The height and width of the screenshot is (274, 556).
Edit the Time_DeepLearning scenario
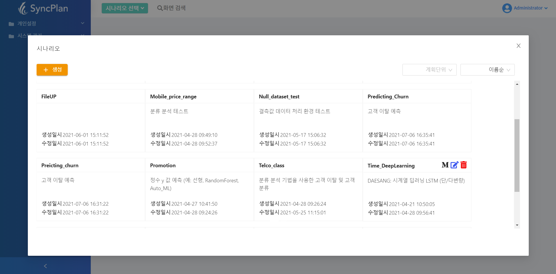[454, 165]
